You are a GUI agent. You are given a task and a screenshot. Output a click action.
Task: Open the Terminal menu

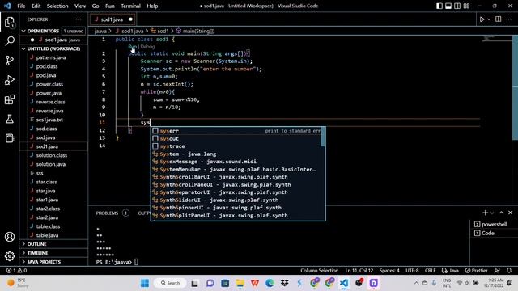click(130, 6)
